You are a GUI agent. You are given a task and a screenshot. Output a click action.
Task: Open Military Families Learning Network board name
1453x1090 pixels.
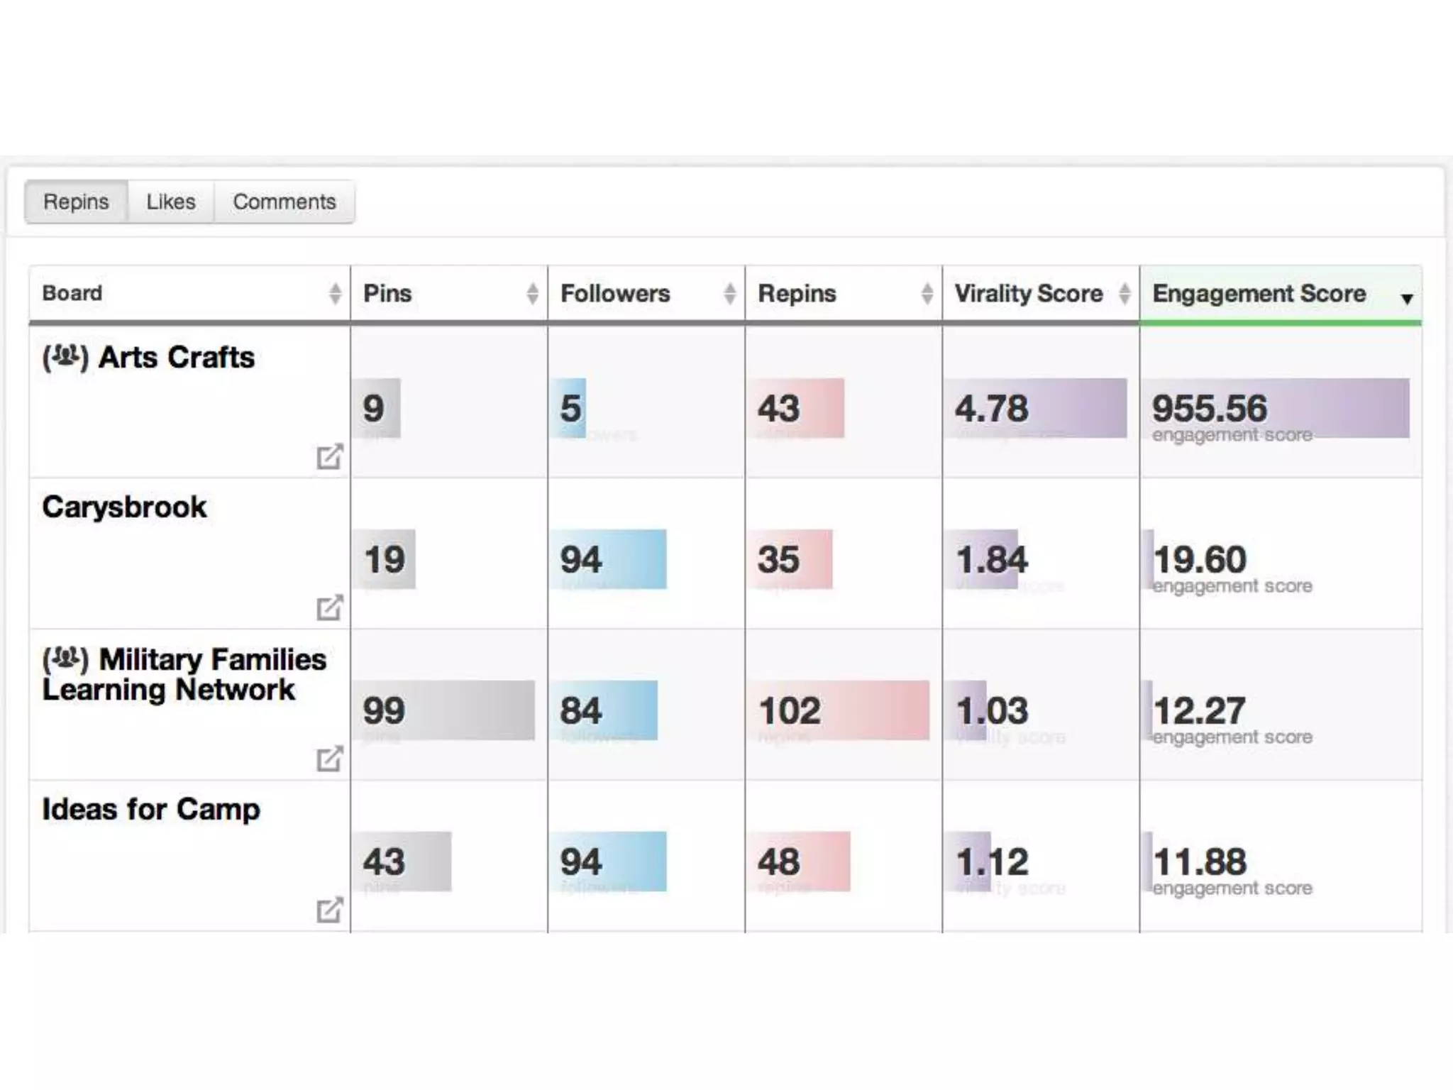[184, 674]
